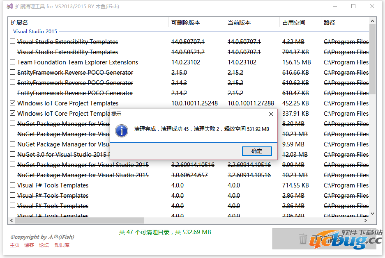385x258 pixels.
Task: Check NuGet 3.0 for Visual Studio 2015
Action: [12, 154]
